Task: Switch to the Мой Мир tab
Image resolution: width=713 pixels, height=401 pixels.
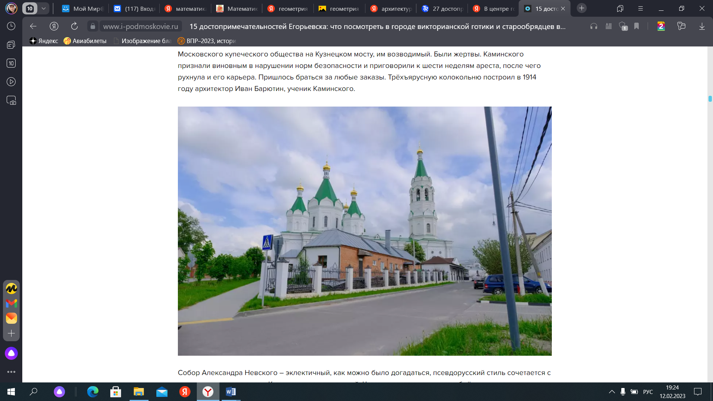Action: pyautogui.click(x=83, y=9)
